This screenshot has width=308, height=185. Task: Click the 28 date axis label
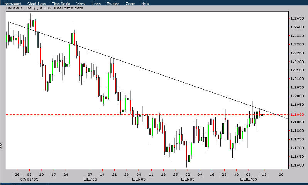click(127, 175)
